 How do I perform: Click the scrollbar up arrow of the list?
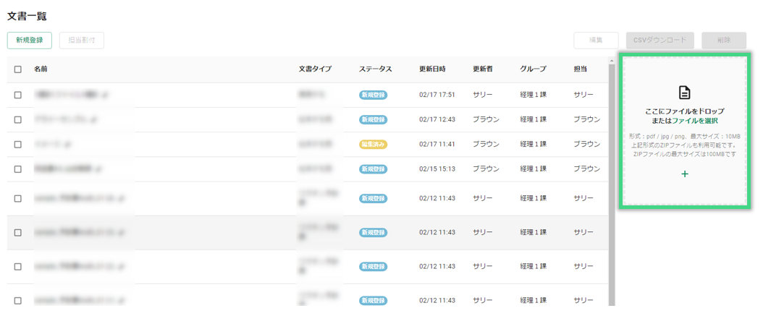pos(612,61)
